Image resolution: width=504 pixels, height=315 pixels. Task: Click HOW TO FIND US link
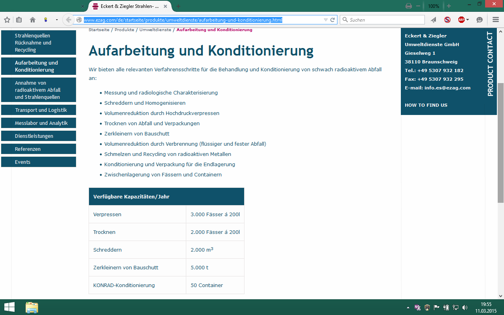426,105
